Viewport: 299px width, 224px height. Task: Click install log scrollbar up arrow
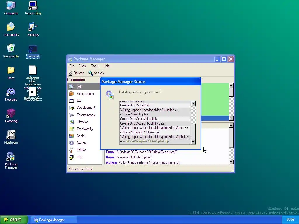coord(193,104)
